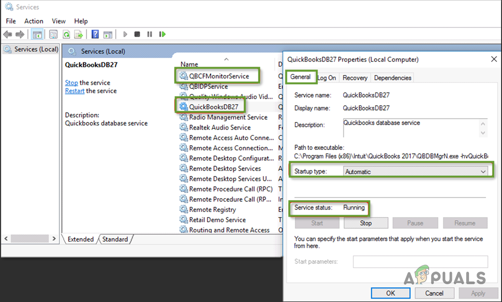
Task: Switch to the Dependencies tab
Action: (393, 78)
